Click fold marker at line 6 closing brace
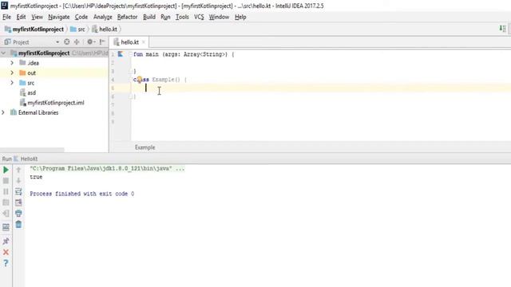The width and height of the screenshot is (511, 287). point(130,96)
